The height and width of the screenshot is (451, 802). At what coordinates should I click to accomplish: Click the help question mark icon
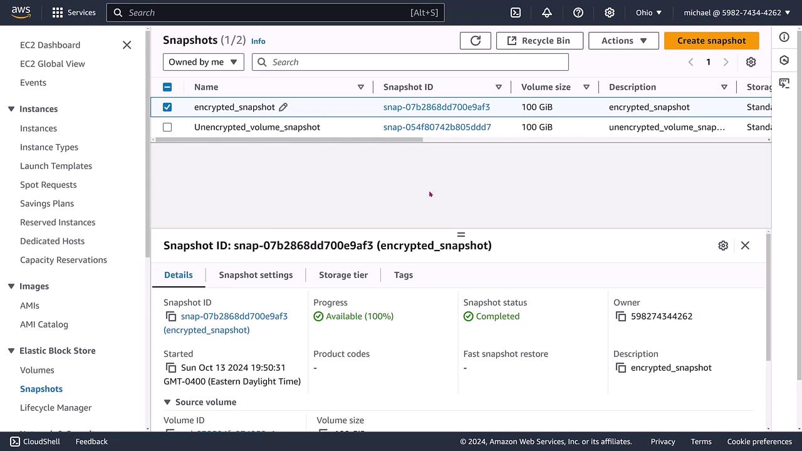(578, 13)
